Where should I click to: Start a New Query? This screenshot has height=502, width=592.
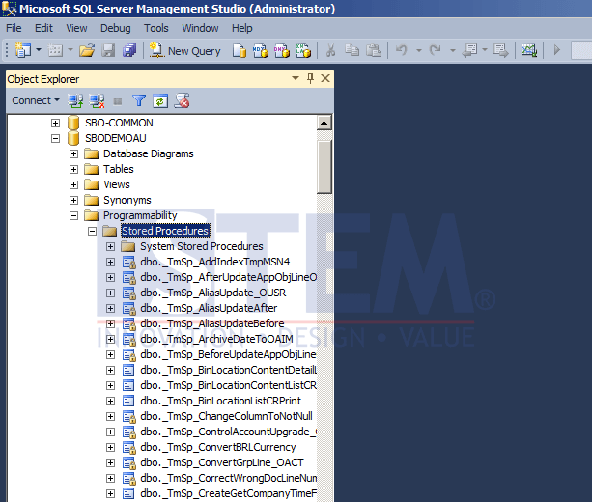click(x=185, y=50)
